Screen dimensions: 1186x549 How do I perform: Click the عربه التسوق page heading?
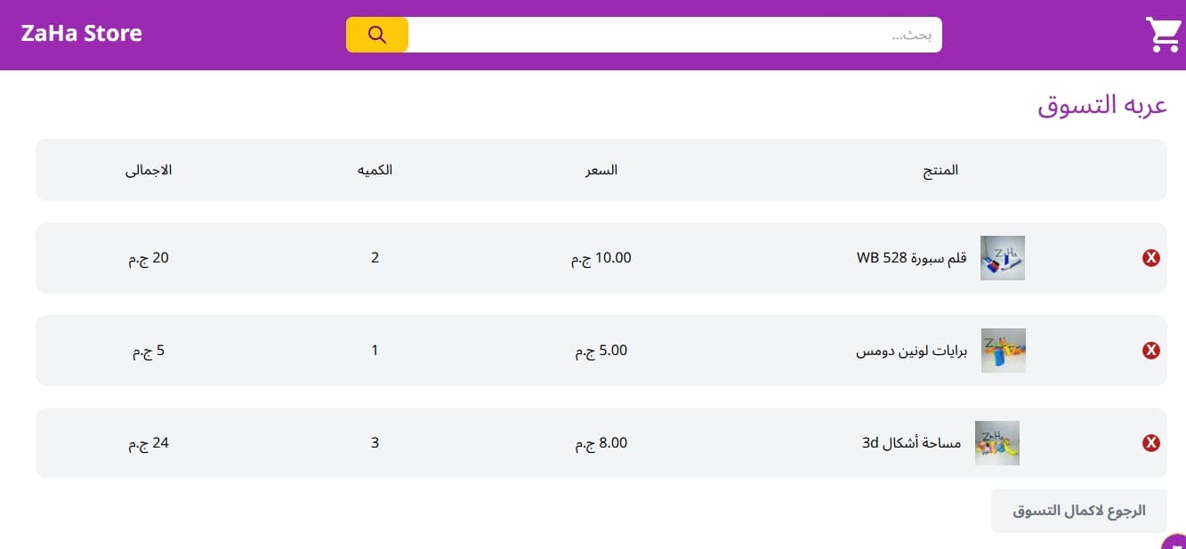coord(1101,105)
